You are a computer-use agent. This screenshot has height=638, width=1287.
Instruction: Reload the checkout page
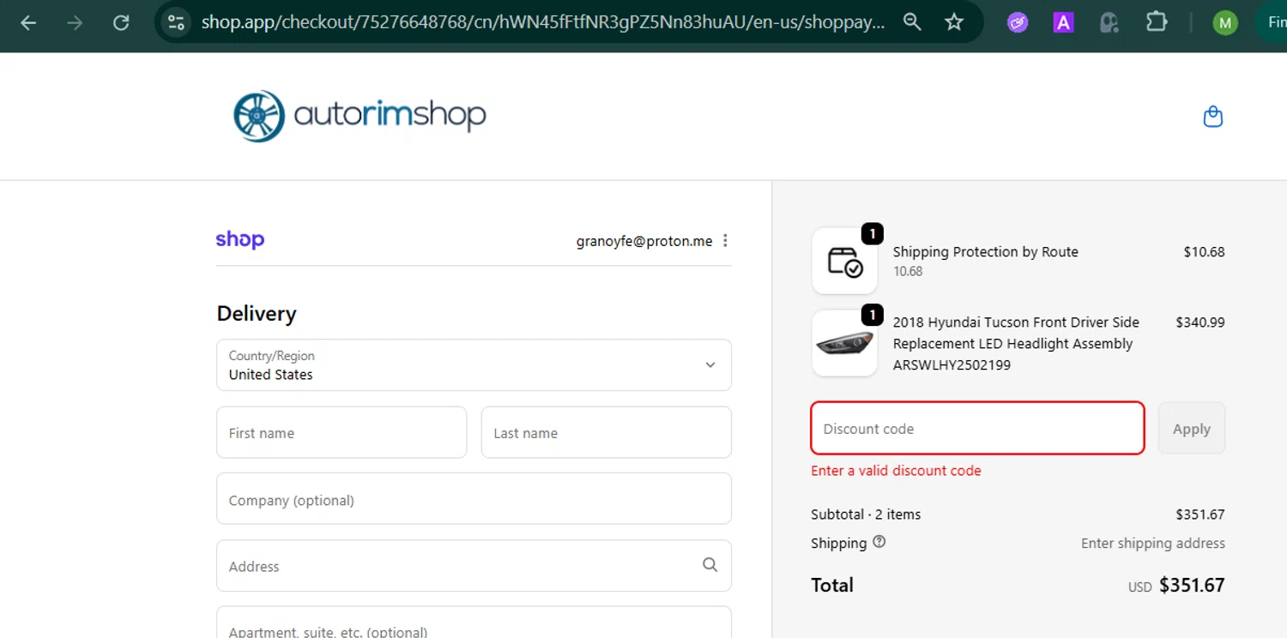click(121, 22)
